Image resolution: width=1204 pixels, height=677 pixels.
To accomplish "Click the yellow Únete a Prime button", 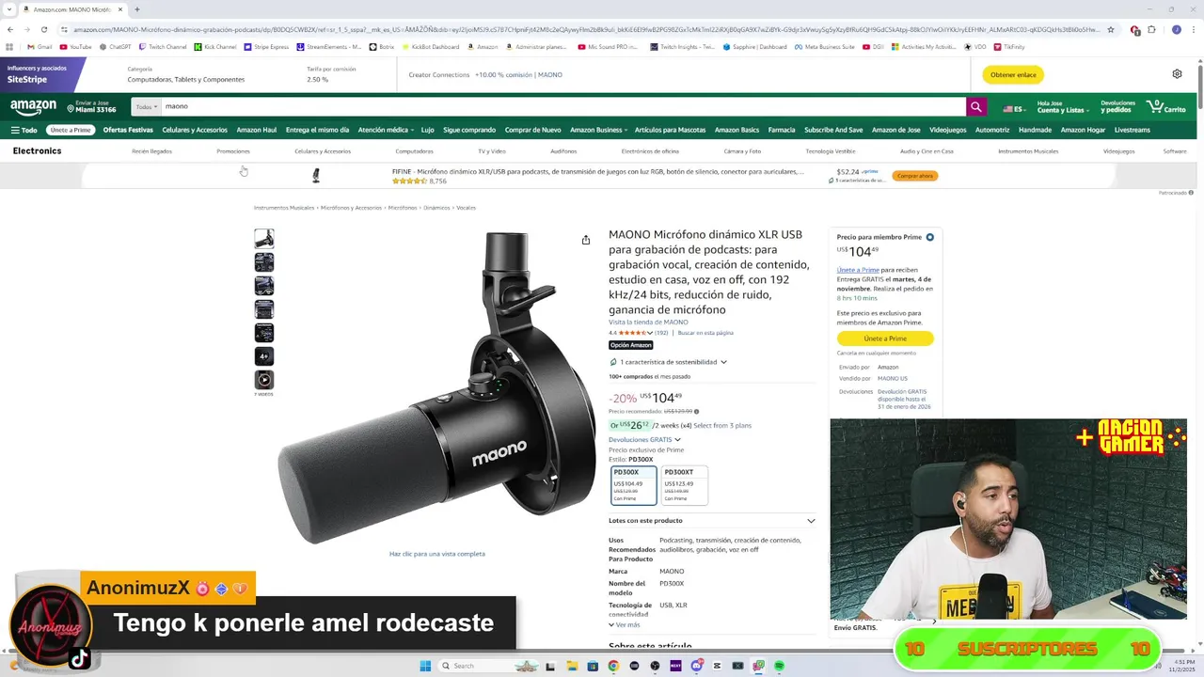I will click(x=885, y=338).
